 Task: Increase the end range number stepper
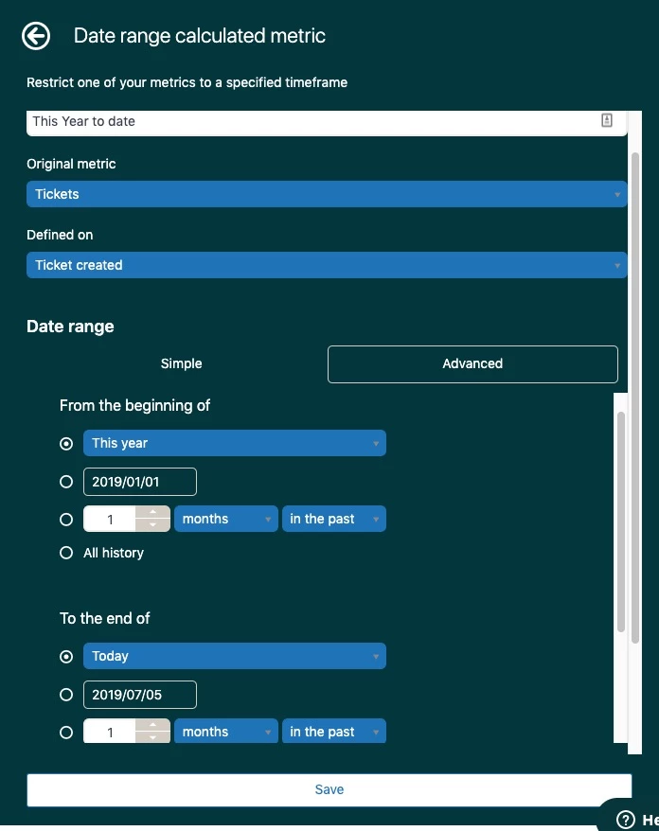tap(152, 725)
